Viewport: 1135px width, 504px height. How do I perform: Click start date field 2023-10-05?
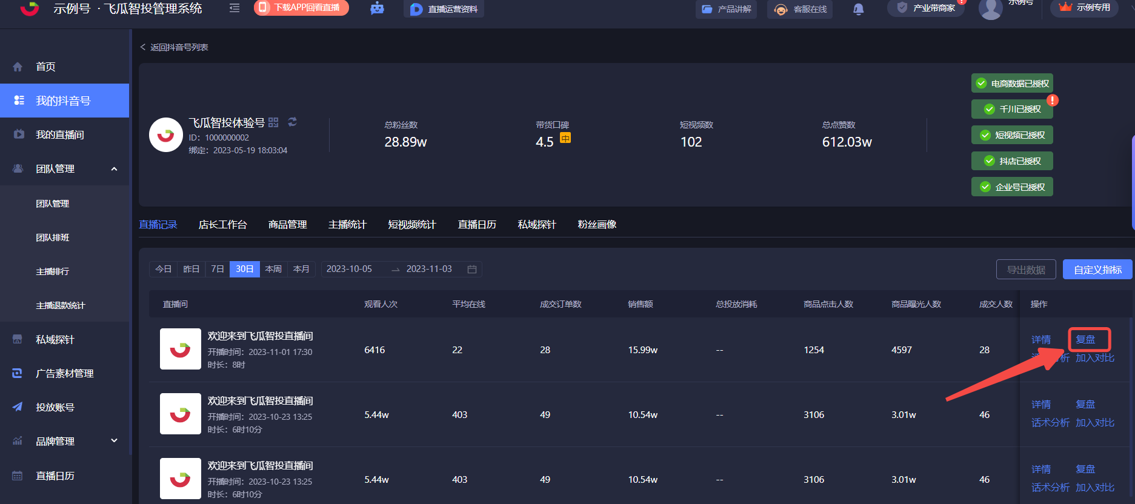[350, 269]
